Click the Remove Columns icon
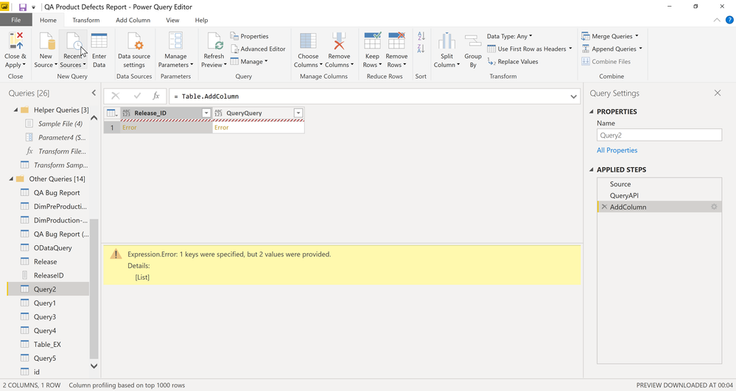The width and height of the screenshot is (736, 391). pos(339,40)
